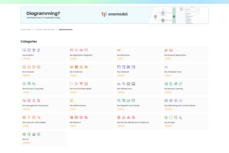Click the bug icon in Res Security Identity

(x=129, y=117)
